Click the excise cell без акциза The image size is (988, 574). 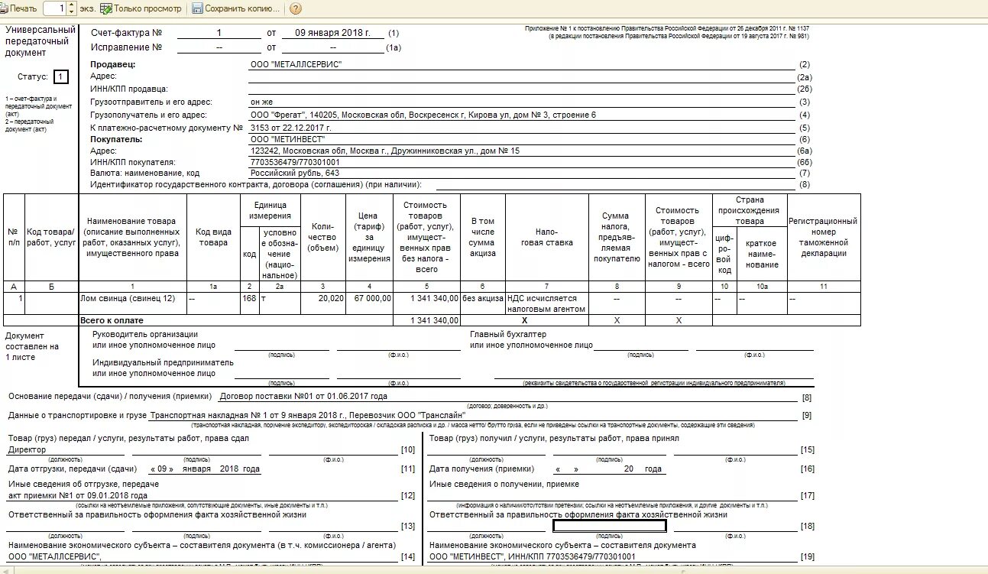tap(483, 303)
